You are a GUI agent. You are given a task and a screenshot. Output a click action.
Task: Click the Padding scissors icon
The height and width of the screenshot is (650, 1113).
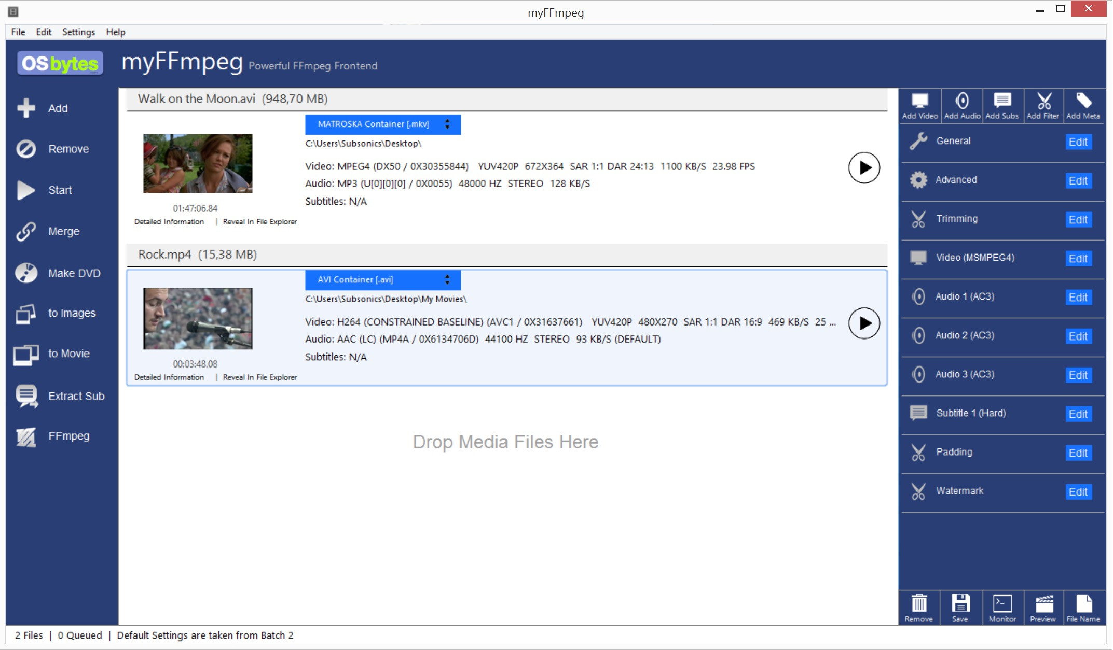[x=918, y=452]
